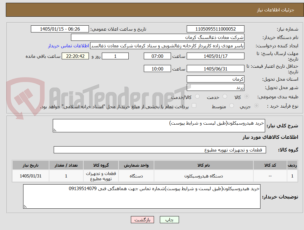This screenshot has width=304, height=230.
Task: Select the خدمت radio button
Action: (x=225, y=96)
